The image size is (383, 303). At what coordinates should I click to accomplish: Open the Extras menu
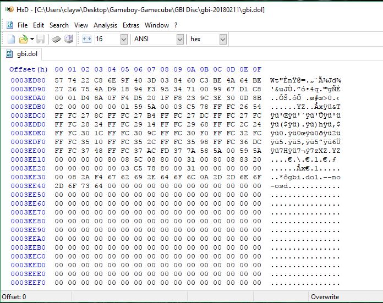tap(131, 25)
